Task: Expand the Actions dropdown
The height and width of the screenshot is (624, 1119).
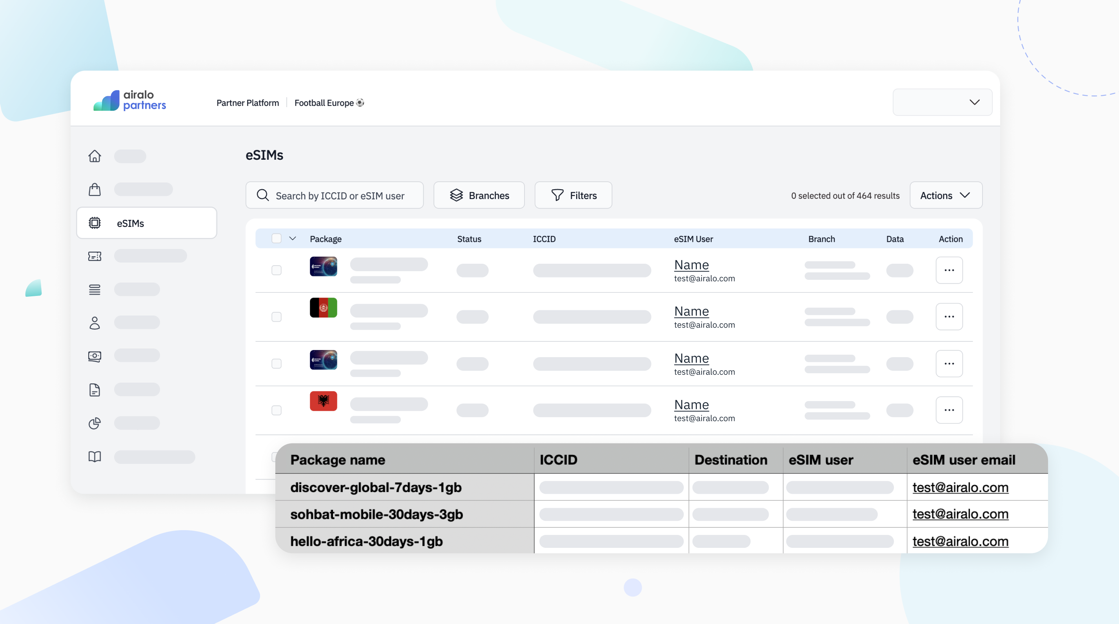Action: pos(946,195)
